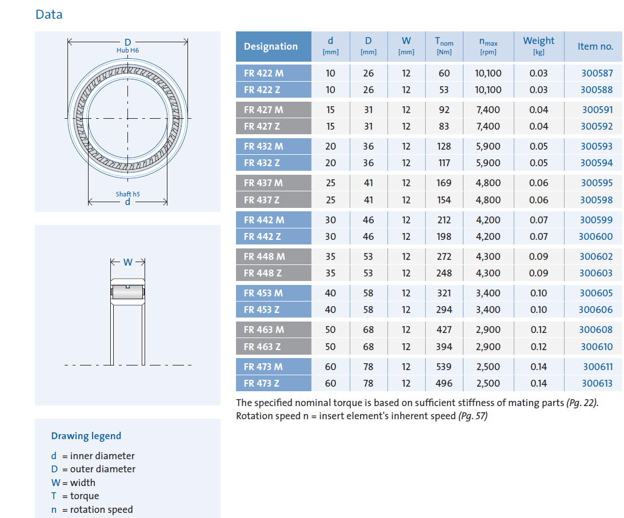Click legend entry 'D = outer diameter'
Image resolution: width=624 pixels, height=518 pixels.
tap(93, 469)
